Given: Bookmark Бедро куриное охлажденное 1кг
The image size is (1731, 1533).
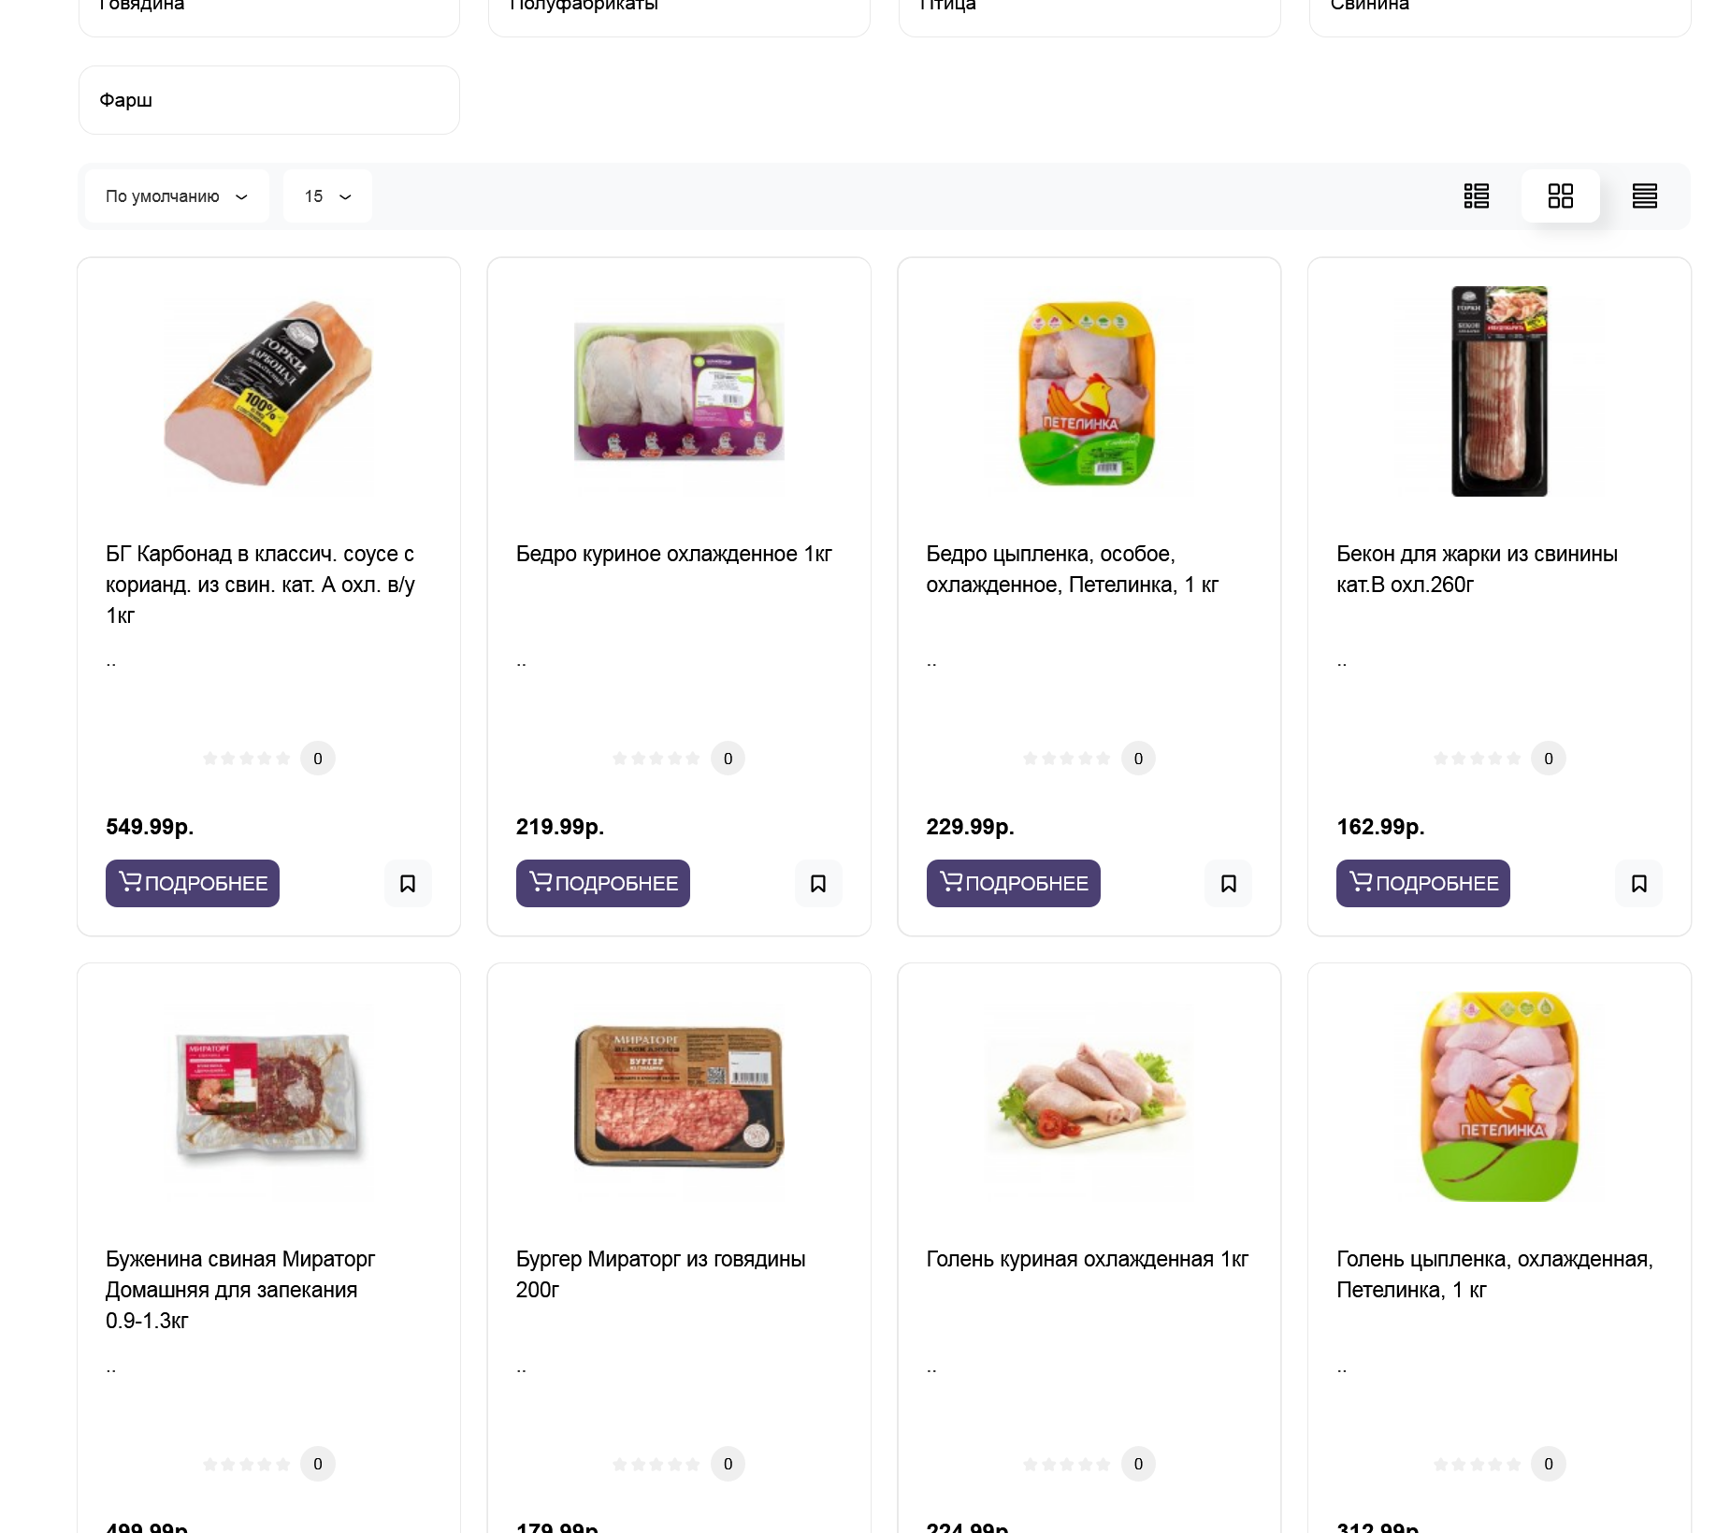Looking at the screenshot, I should [x=818, y=884].
